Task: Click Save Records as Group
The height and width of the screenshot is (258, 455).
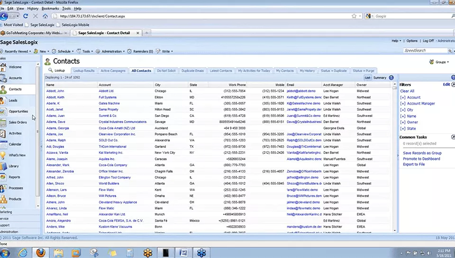Action: pos(422,153)
